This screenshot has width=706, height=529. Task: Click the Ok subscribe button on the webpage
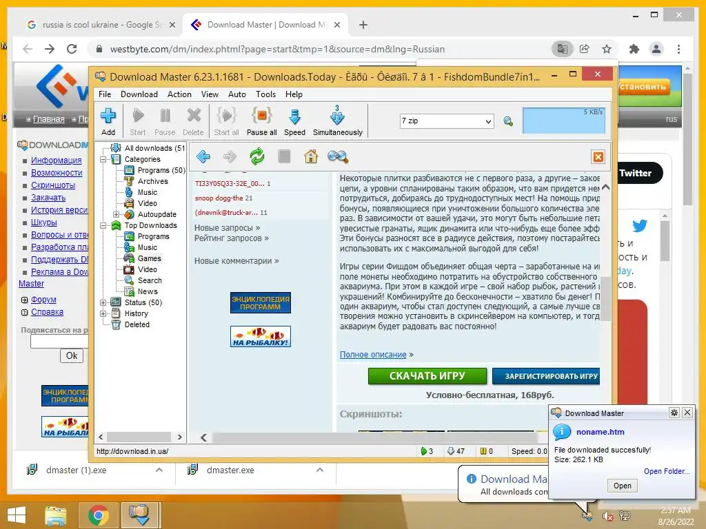(x=72, y=356)
